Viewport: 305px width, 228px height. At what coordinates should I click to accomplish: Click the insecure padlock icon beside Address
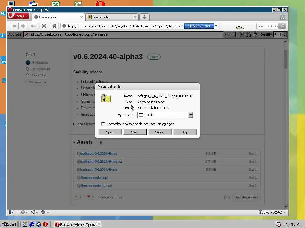pyautogui.click(x=27, y=34)
